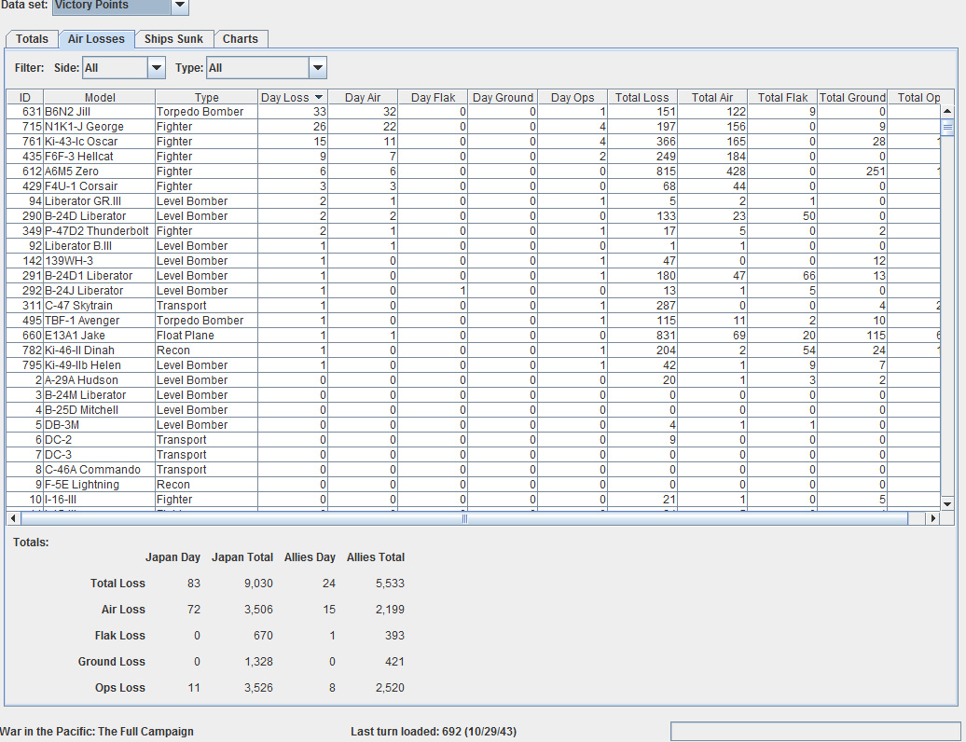
Task: Open the Ships Sunk tab
Action: pyautogui.click(x=173, y=39)
